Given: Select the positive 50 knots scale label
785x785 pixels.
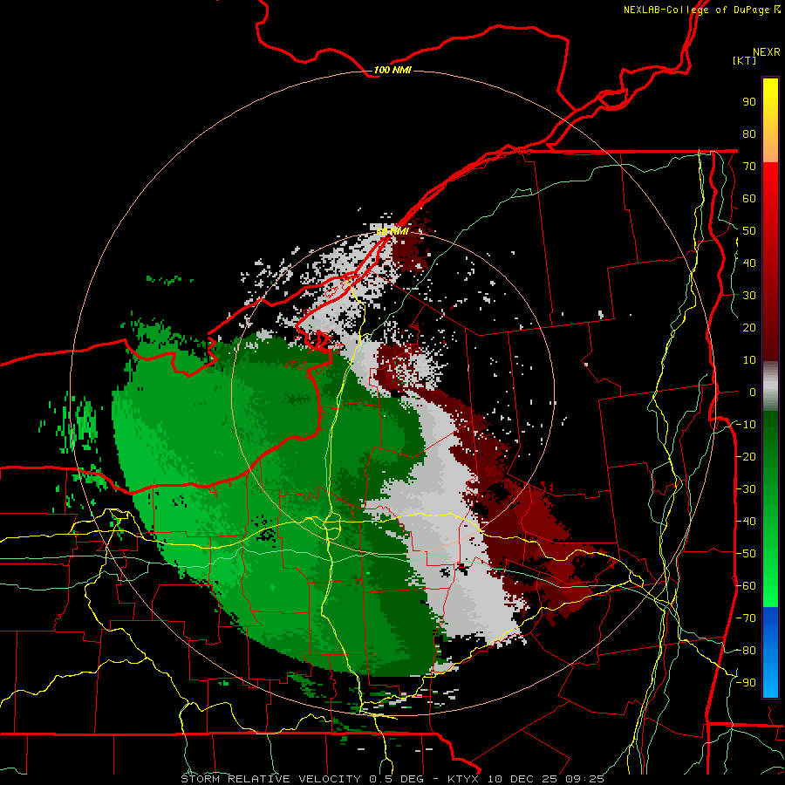Looking at the screenshot, I should point(749,231).
